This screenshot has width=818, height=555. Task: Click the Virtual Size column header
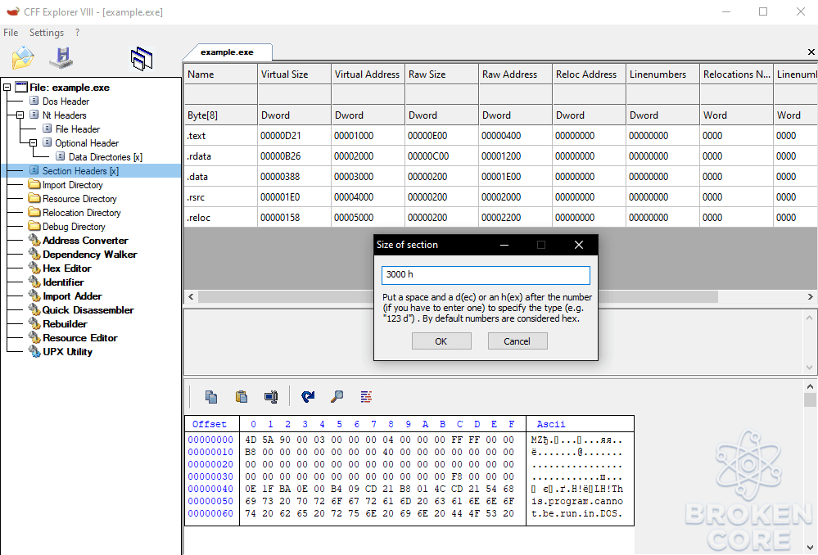coord(294,74)
